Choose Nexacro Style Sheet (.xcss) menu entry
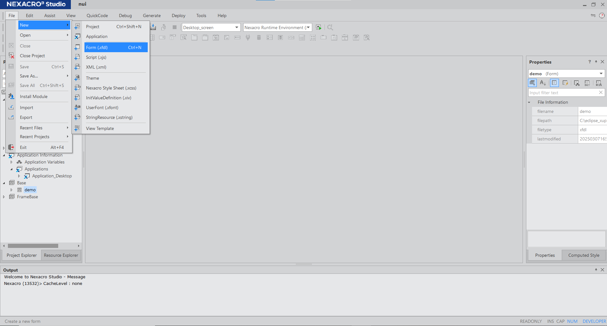The width and height of the screenshot is (607, 326). click(x=111, y=88)
